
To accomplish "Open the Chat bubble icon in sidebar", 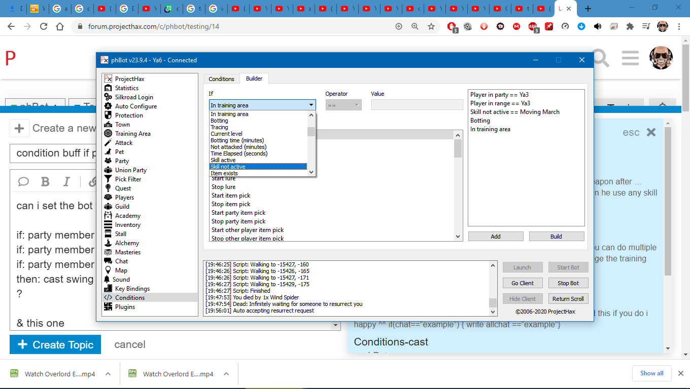I will point(108,261).
